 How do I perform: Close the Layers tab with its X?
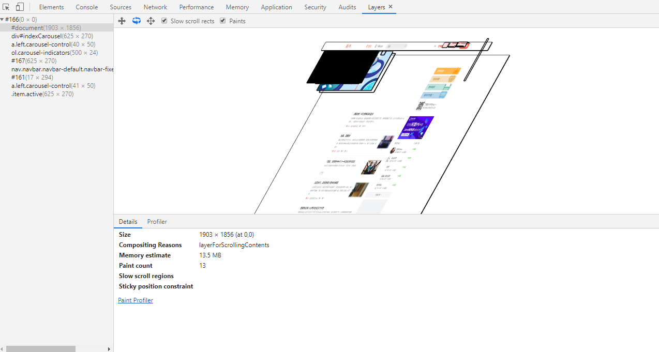click(x=391, y=7)
